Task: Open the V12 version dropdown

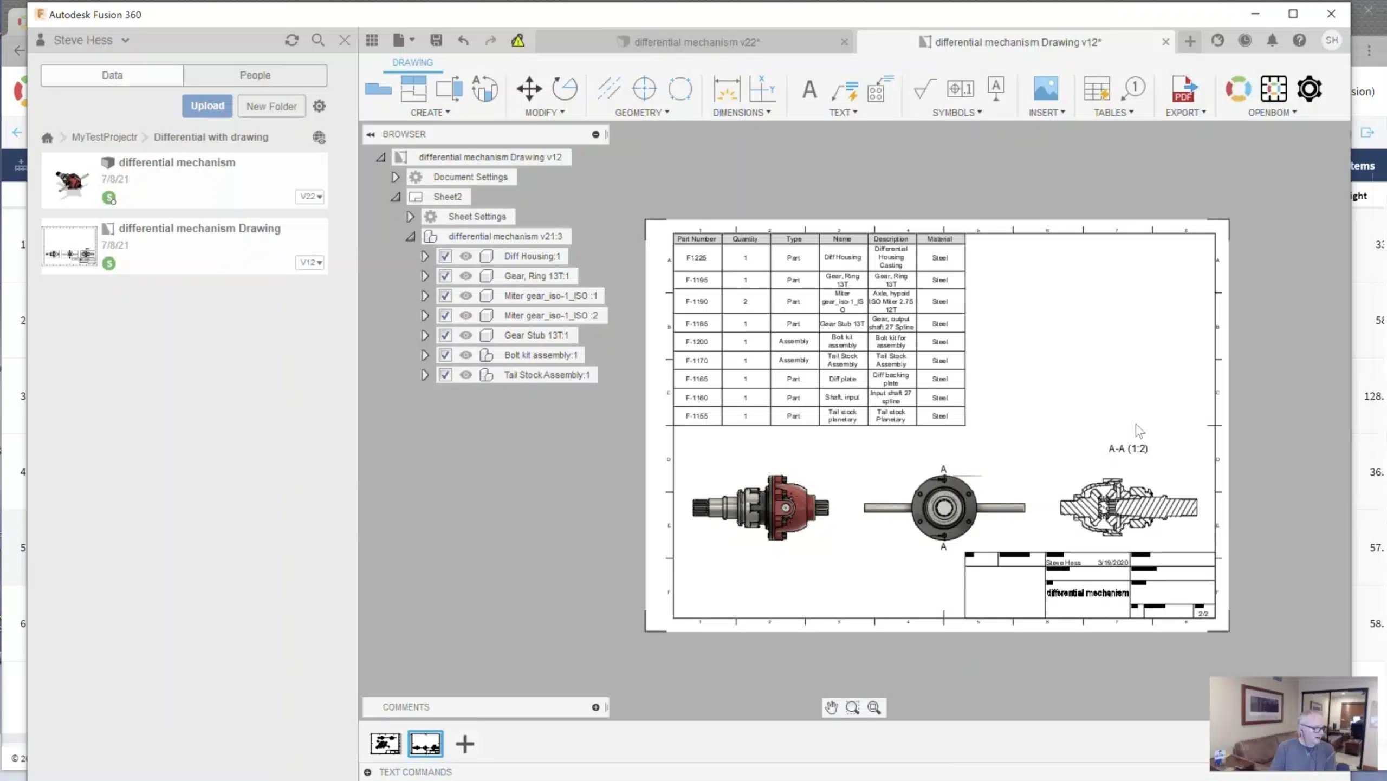Action: pos(310,263)
